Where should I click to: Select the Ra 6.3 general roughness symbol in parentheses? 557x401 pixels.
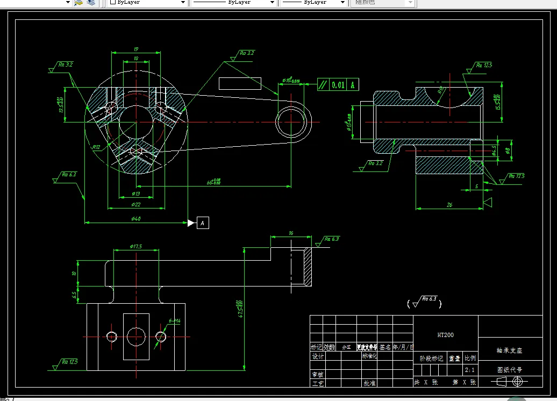tap(424, 303)
